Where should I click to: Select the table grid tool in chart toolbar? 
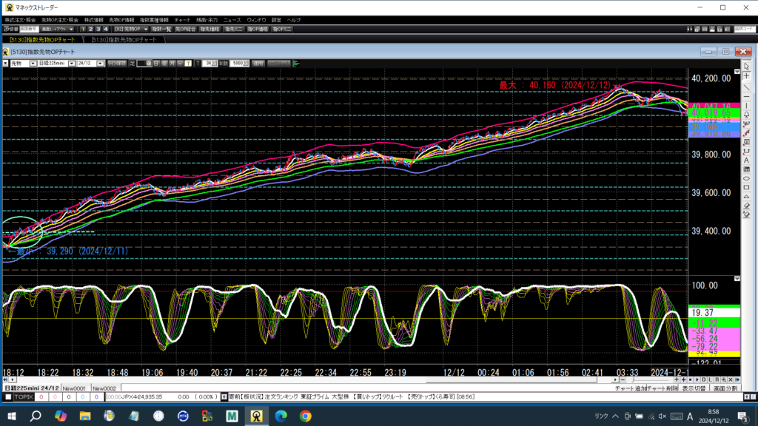[746, 169]
